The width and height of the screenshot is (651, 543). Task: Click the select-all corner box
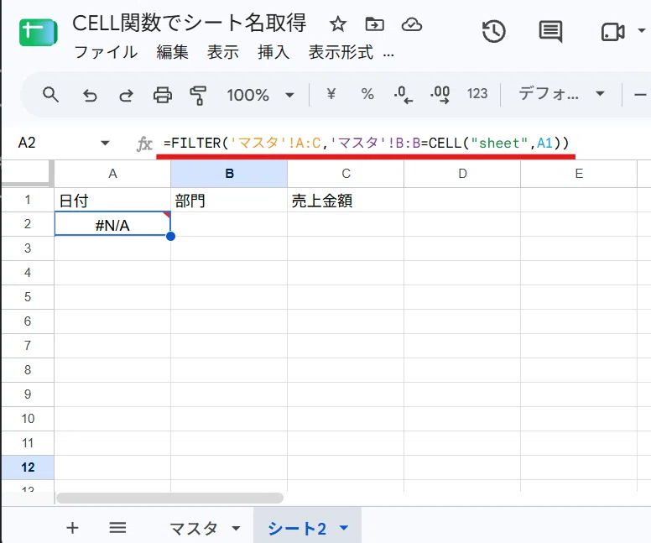(x=28, y=174)
